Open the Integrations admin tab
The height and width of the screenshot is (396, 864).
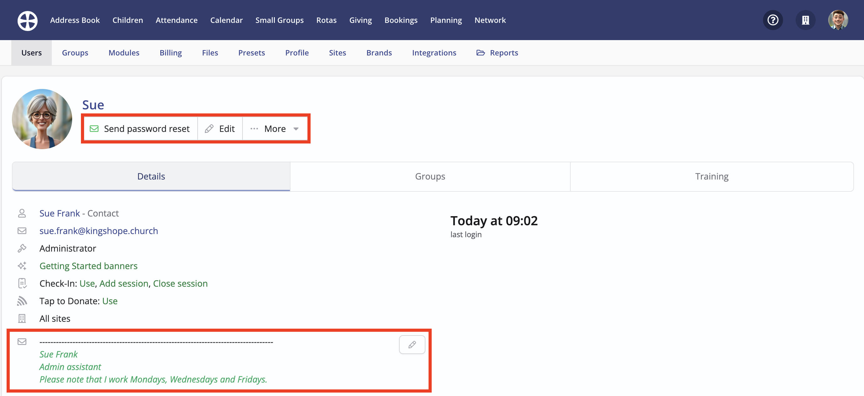click(x=434, y=53)
